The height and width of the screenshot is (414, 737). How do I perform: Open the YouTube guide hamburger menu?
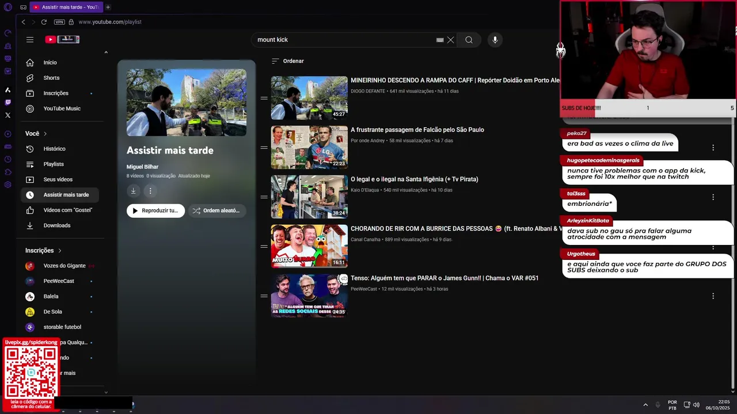pyautogui.click(x=30, y=40)
